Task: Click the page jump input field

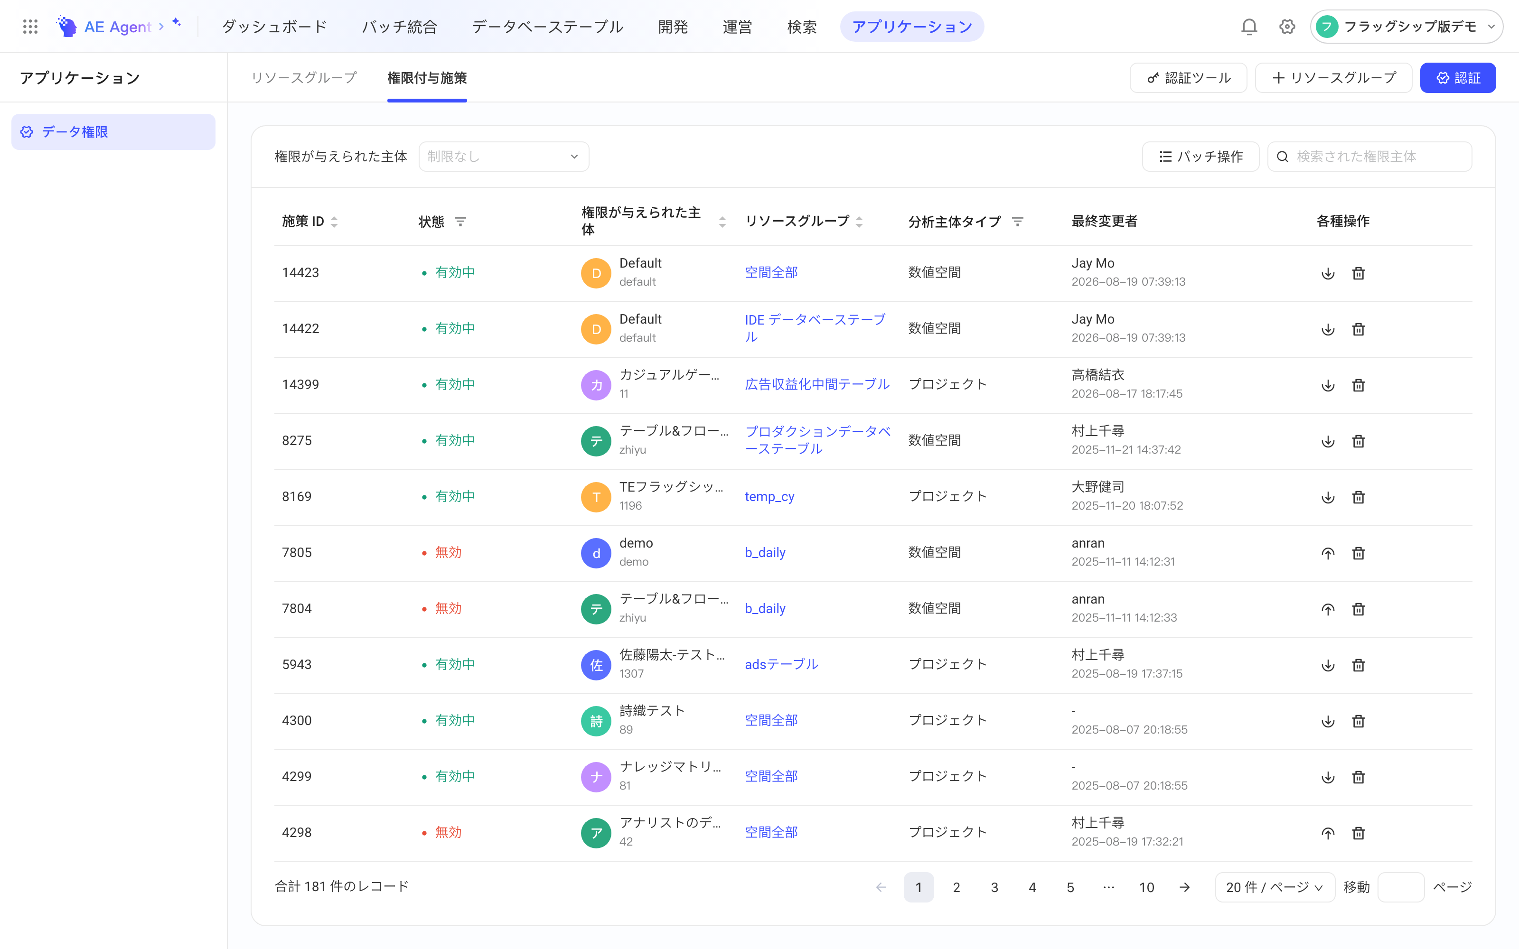Action: (1400, 887)
